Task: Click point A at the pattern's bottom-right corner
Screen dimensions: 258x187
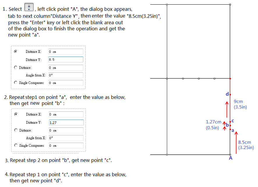Action: coord(230,155)
